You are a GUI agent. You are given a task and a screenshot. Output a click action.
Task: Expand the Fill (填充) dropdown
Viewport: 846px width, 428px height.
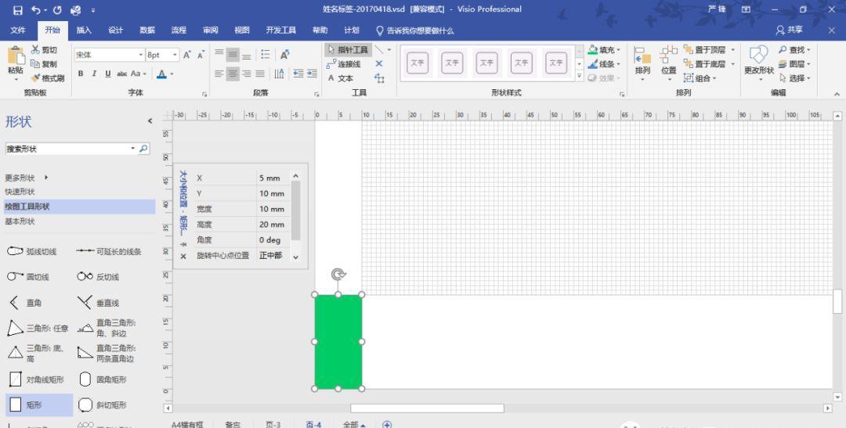(619, 50)
